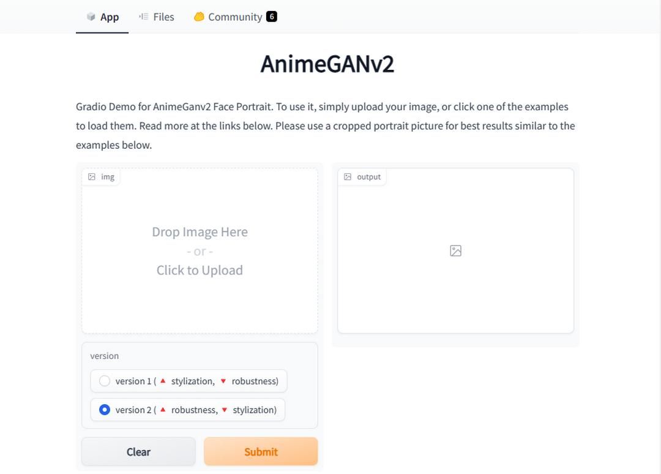Click the 'Click to Upload' text
The width and height of the screenshot is (661, 474).
pos(200,270)
